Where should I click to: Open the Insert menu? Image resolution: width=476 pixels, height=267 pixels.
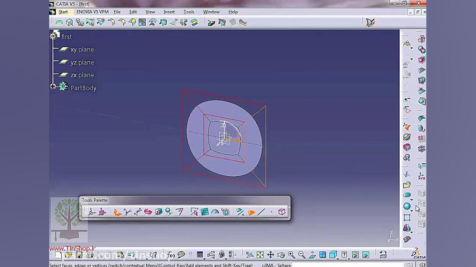pos(169,12)
